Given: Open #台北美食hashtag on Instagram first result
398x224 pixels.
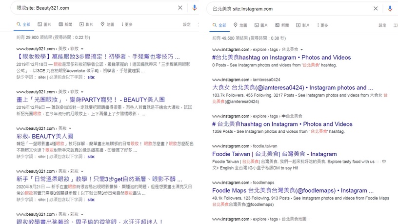Looking at the screenshot, I should pyautogui.click(x=281, y=58).
